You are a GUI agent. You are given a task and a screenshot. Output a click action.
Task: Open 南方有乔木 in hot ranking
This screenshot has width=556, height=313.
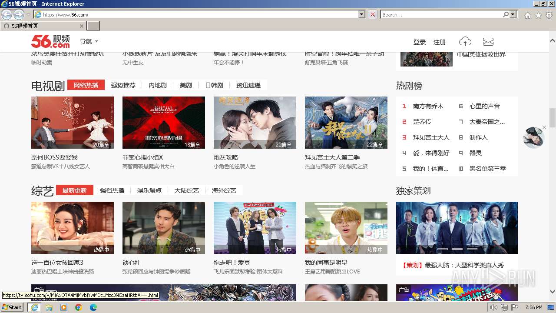(428, 106)
